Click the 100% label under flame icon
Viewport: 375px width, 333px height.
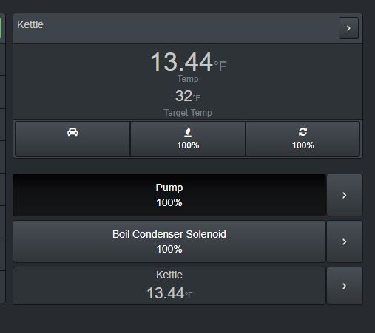[188, 145]
